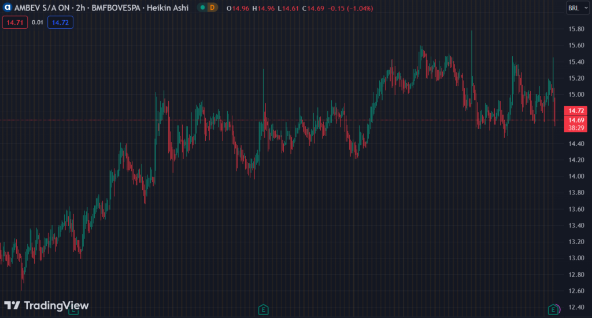Click the red 14.71 sell price button
Viewport: 592px width, 318px height.
pyautogui.click(x=15, y=23)
